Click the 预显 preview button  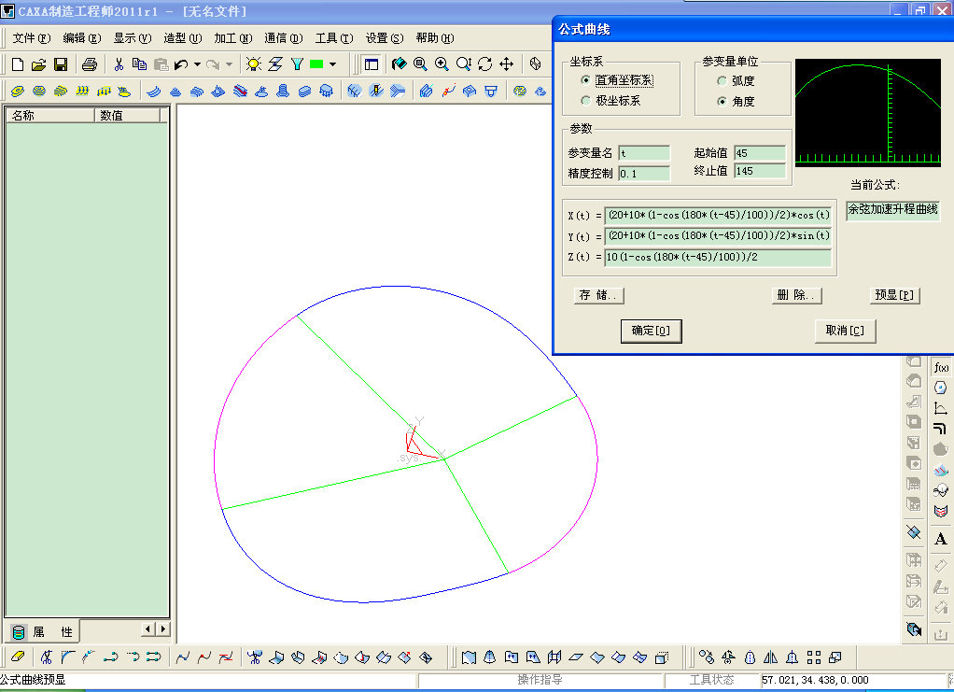pos(894,295)
